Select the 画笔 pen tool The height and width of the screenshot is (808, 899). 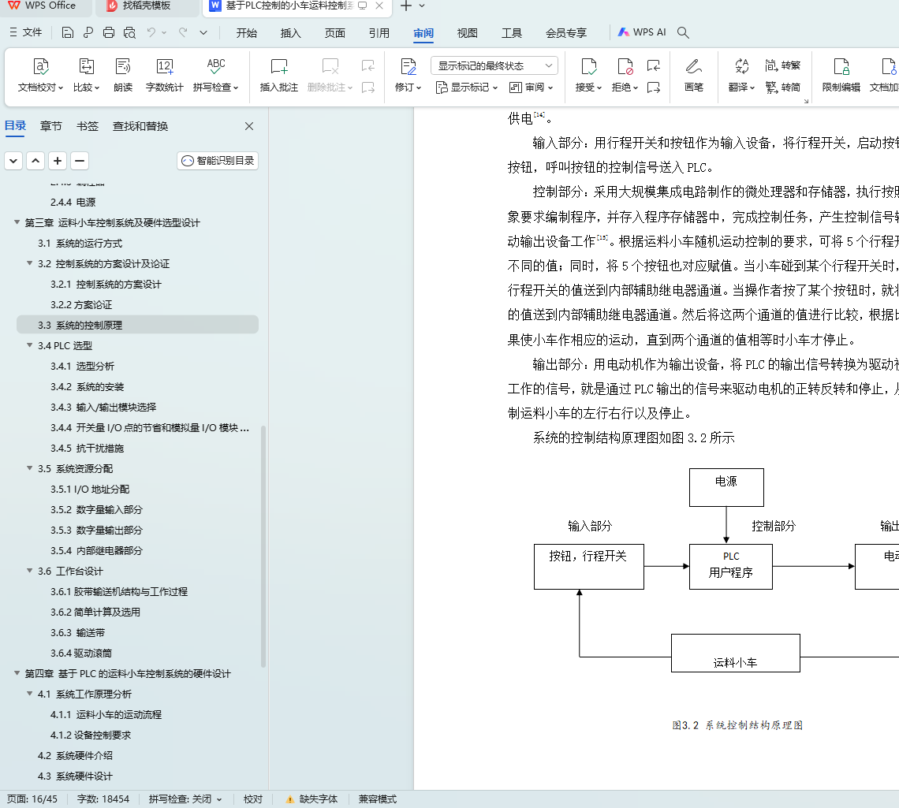pos(694,75)
